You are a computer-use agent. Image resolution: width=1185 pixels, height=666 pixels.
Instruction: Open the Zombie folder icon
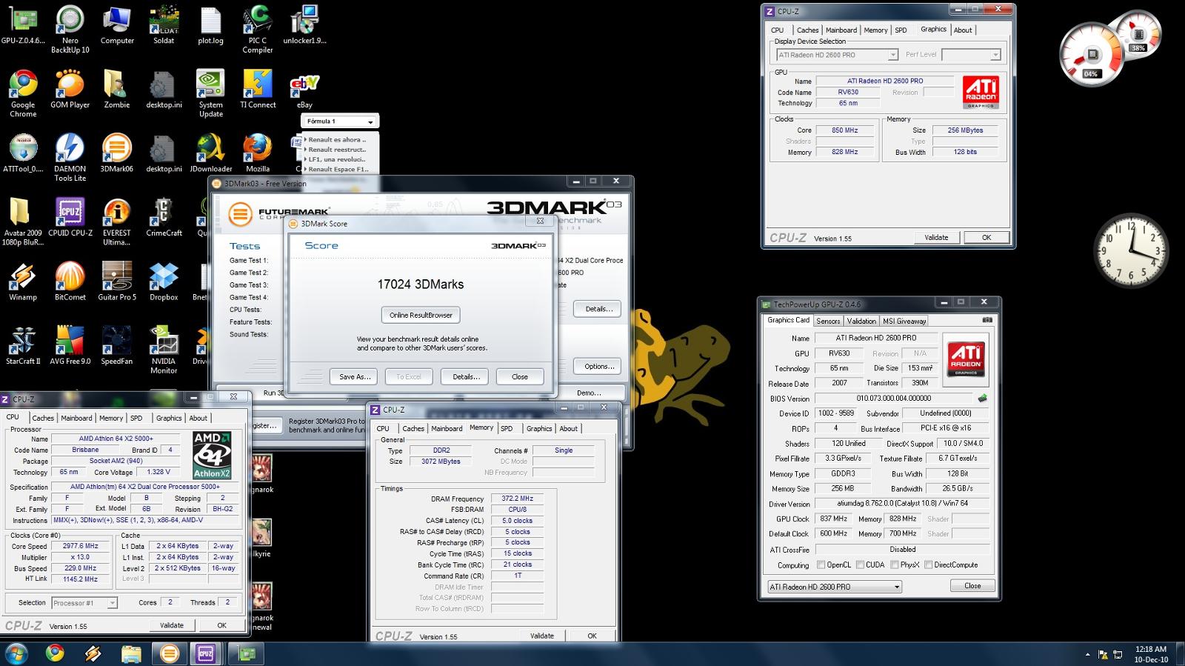[x=117, y=90]
